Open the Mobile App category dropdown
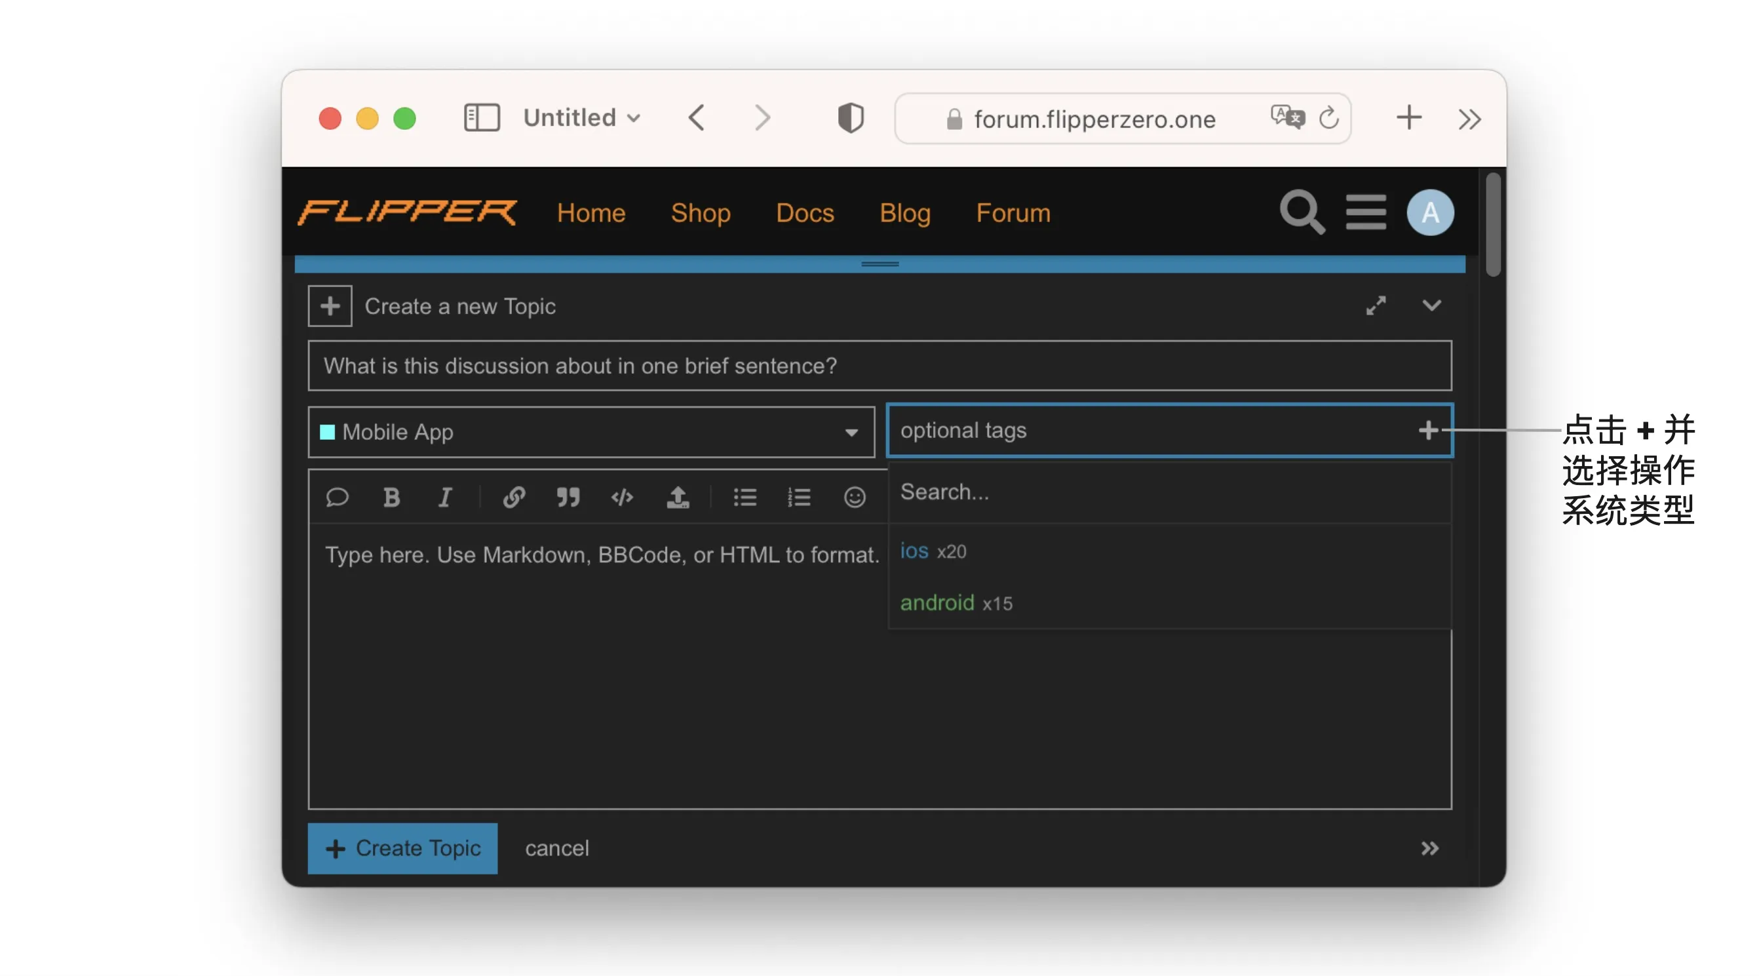 tap(591, 433)
